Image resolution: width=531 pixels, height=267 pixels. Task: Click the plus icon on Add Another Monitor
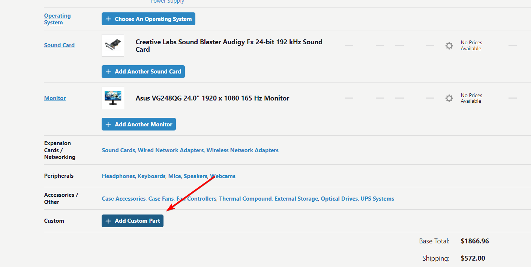pos(108,124)
